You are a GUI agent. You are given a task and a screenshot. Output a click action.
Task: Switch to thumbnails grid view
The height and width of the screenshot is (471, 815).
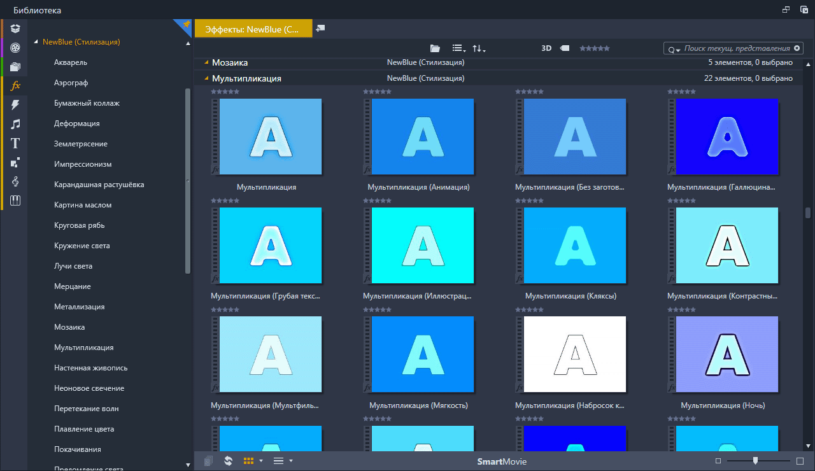click(249, 461)
